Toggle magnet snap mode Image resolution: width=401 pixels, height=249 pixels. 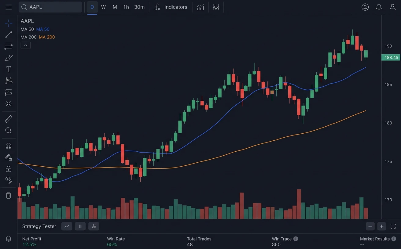(x=9, y=146)
